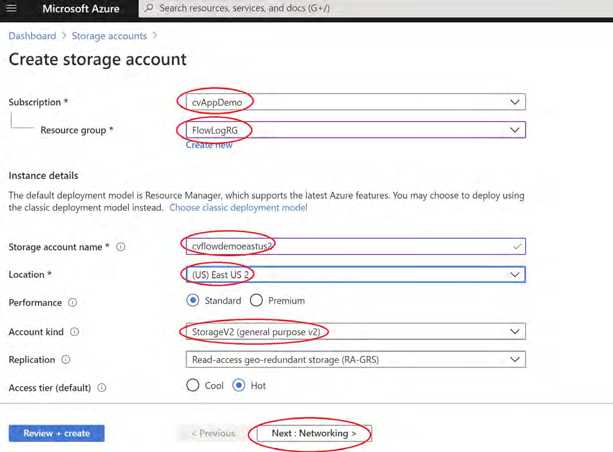Screen dimensions: 613x452
Task: Click the search magnifier icon
Action: click(149, 8)
